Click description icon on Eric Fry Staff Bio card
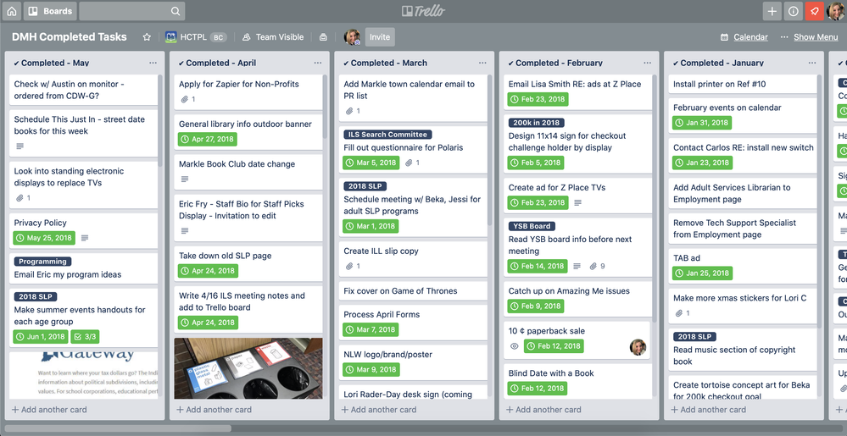 tap(185, 231)
